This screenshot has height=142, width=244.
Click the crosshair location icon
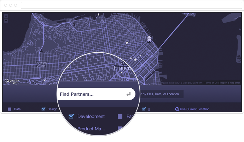point(177,109)
